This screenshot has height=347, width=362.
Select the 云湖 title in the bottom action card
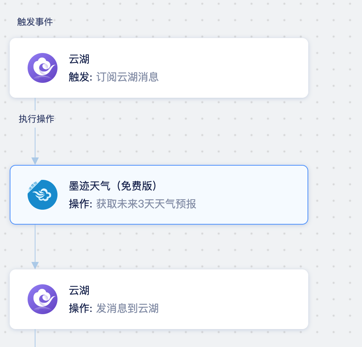[x=79, y=290]
